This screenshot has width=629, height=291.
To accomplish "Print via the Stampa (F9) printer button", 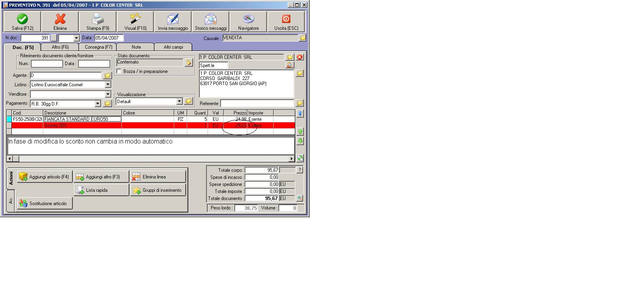I will pos(98,22).
